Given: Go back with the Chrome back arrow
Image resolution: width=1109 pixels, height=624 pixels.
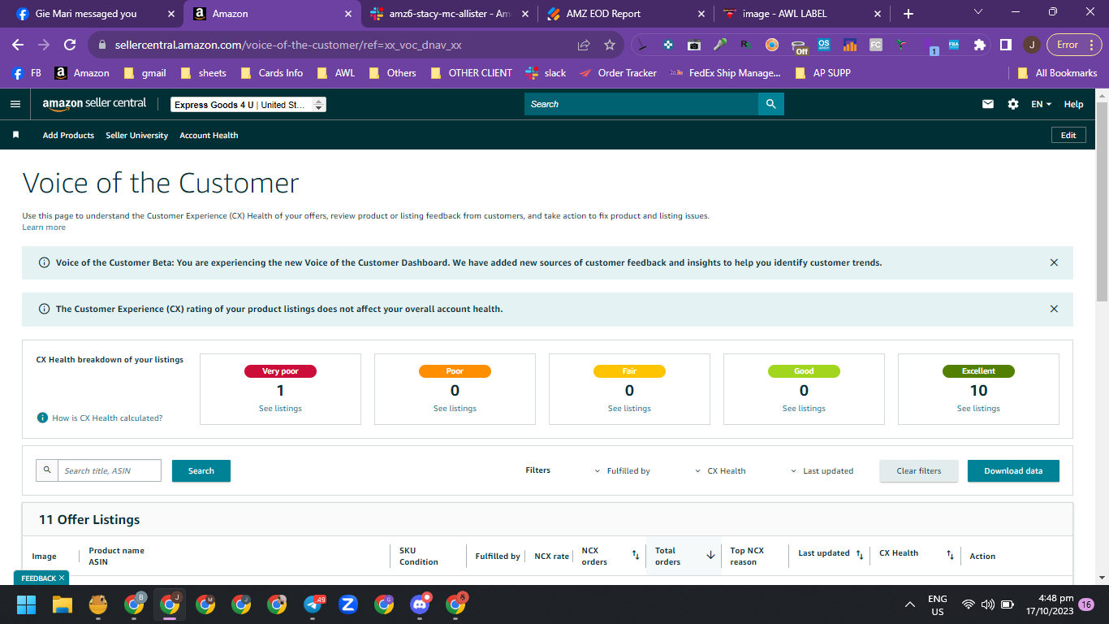Looking at the screenshot, I should pos(18,45).
